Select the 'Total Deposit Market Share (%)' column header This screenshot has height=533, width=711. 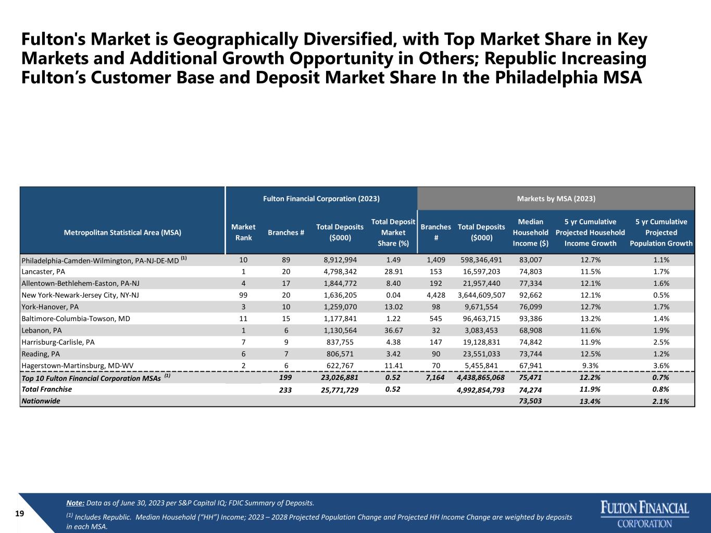pyautogui.click(x=393, y=232)
